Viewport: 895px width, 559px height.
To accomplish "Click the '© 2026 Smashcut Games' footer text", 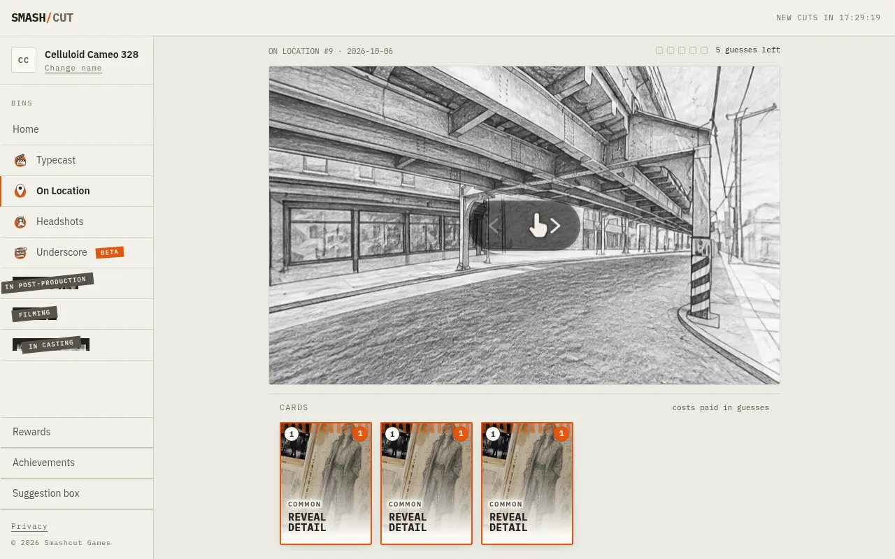I will [61, 543].
